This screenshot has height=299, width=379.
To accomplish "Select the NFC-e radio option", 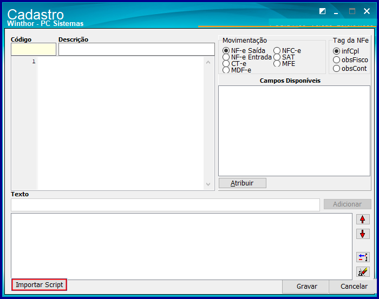I will (287, 51).
